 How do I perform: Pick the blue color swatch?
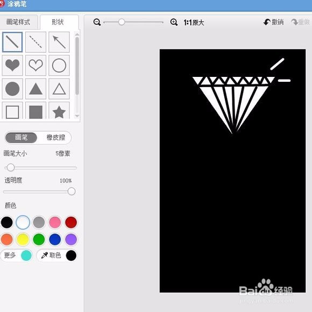pyautogui.click(x=55, y=239)
